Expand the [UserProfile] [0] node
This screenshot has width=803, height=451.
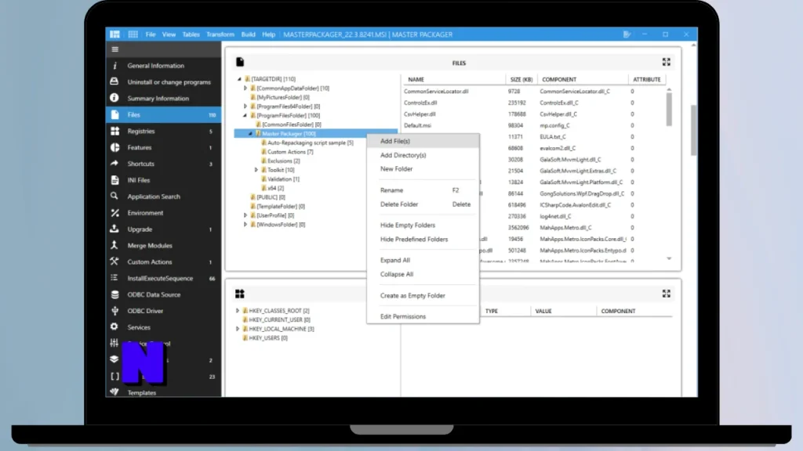point(245,215)
